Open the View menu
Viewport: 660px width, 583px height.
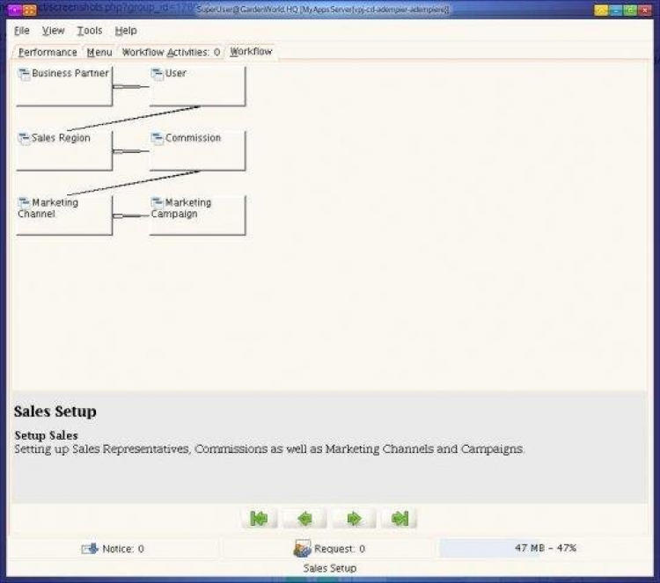(53, 31)
